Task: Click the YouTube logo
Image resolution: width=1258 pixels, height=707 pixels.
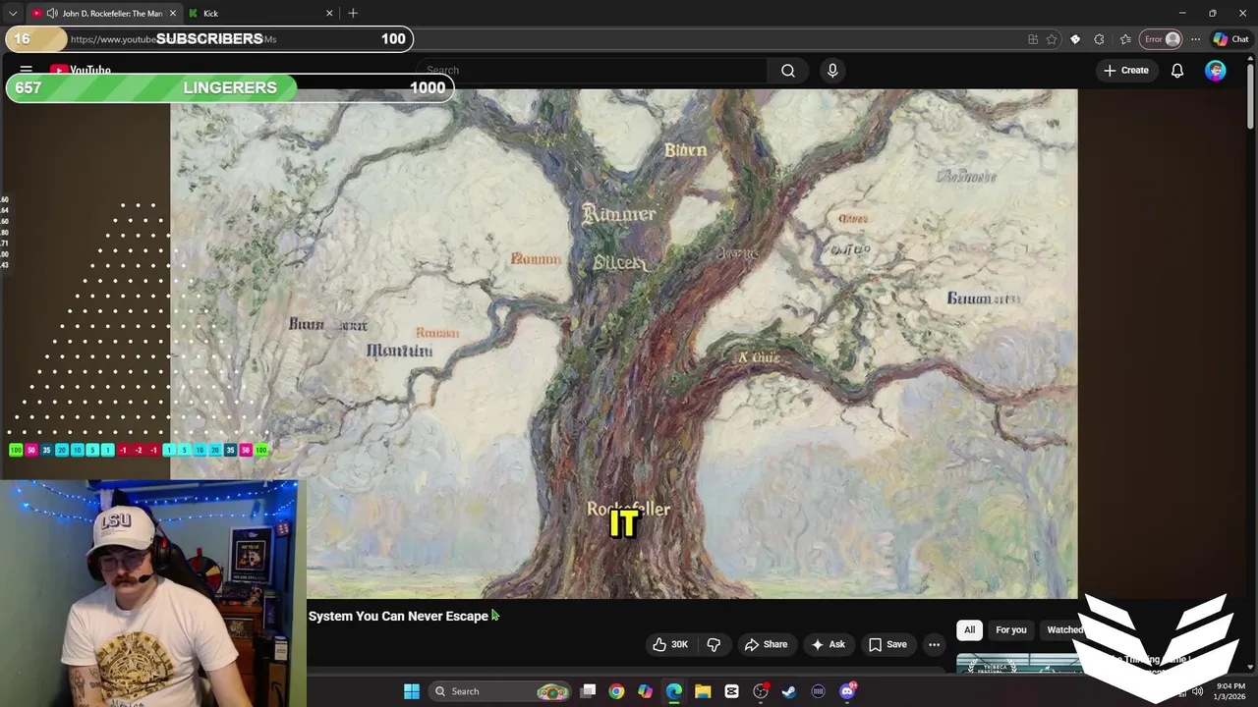Action: [81, 70]
